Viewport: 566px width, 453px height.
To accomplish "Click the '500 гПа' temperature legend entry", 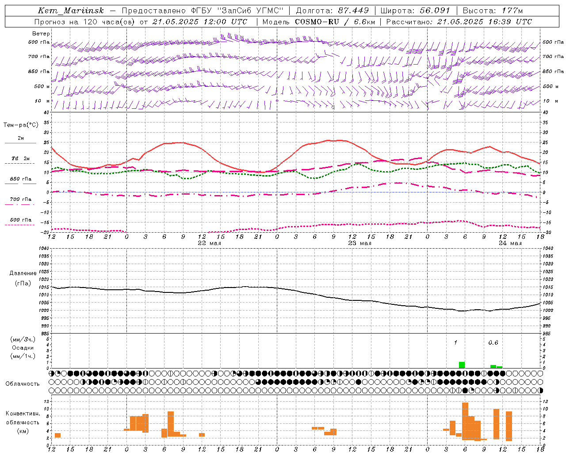I will [x=21, y=220].
